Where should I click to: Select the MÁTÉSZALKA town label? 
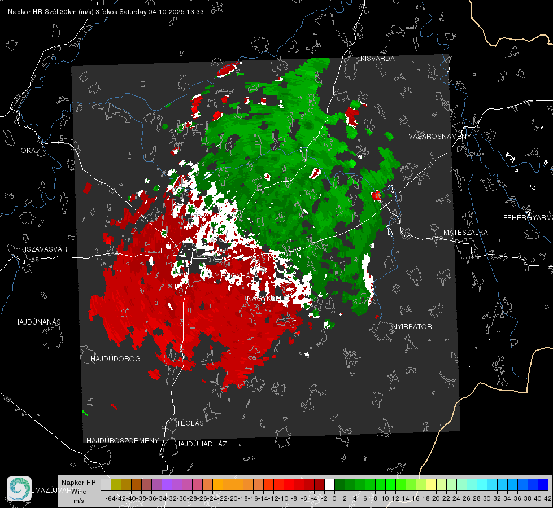[465, 233]
